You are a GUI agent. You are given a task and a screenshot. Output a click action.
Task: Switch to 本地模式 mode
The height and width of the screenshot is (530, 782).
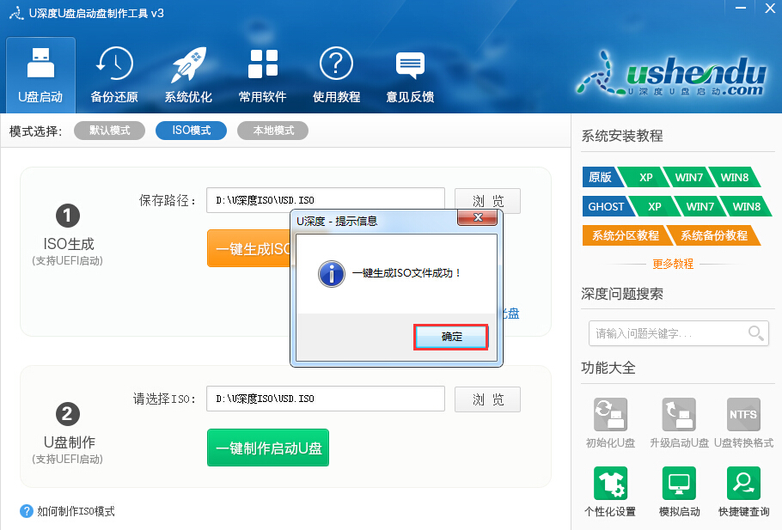[x=272, y=131]
